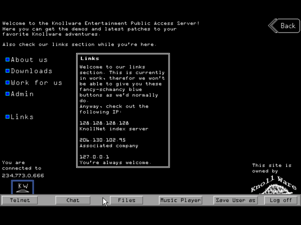Open the About us page
The height and width of the screenshot is (225, 301).
pos(29,60)
